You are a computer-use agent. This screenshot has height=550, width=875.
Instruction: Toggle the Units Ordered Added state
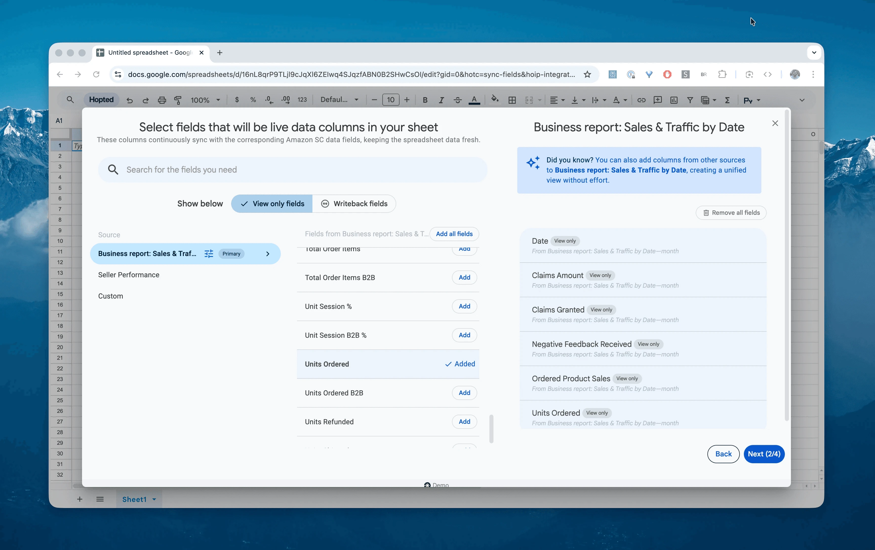point(460,364)
